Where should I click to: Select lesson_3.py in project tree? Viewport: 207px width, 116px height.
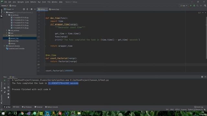click(x=14, y=38)
